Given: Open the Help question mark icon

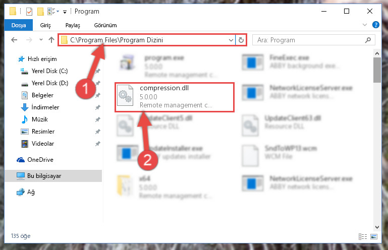Looking at the screenshot, I should click(x=375, y=25).
